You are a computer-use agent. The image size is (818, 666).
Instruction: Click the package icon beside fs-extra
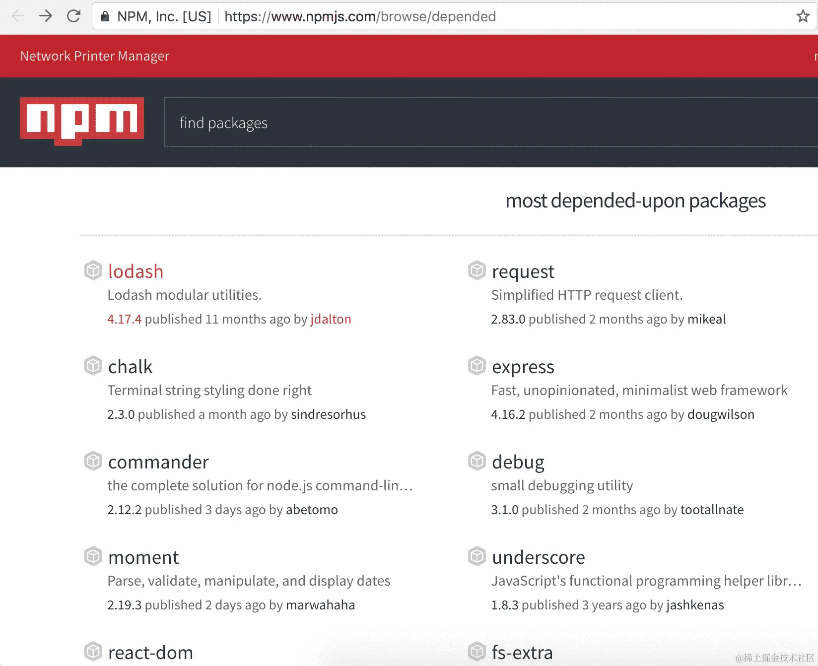pos(477,652)
